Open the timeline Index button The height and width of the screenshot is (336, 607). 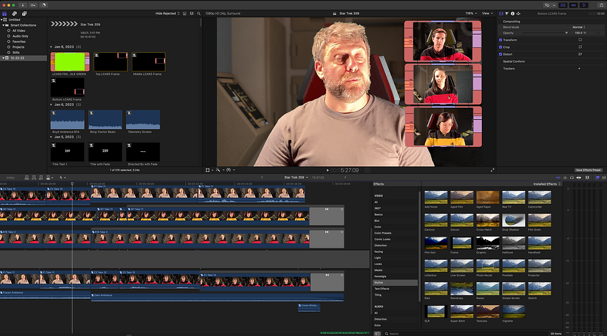point(11,177)
